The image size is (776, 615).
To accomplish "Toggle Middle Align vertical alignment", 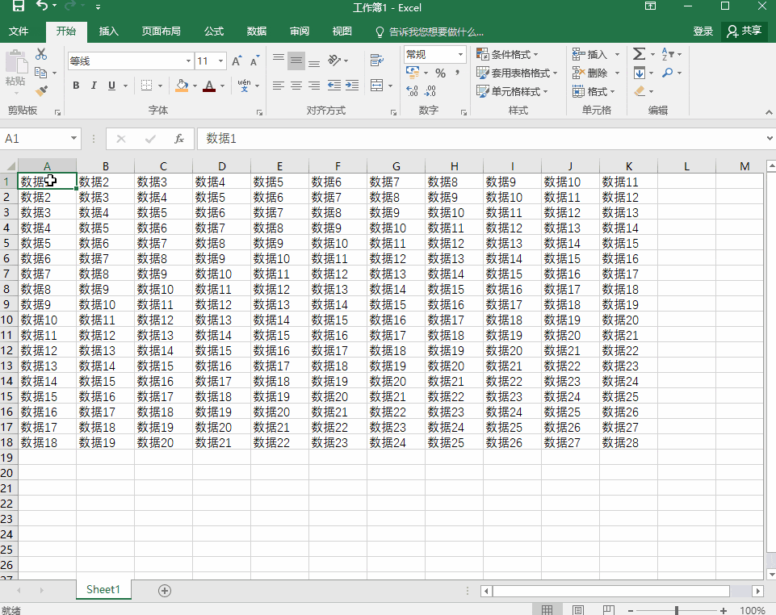I will 296,61.
